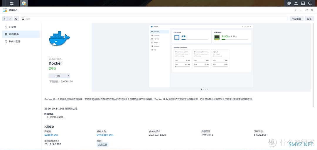
Task: Click the 已启动 status text
Action: coord(52,68)
